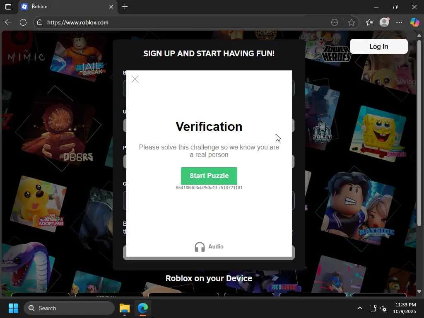View site information via the lock icon
The image size is (424, 318).
point(40,22)
